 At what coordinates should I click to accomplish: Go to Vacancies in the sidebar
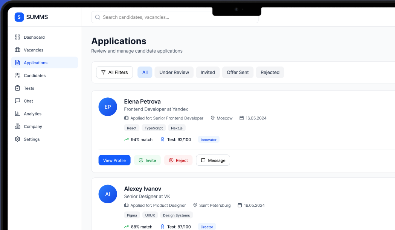click(x=44, y=50)
